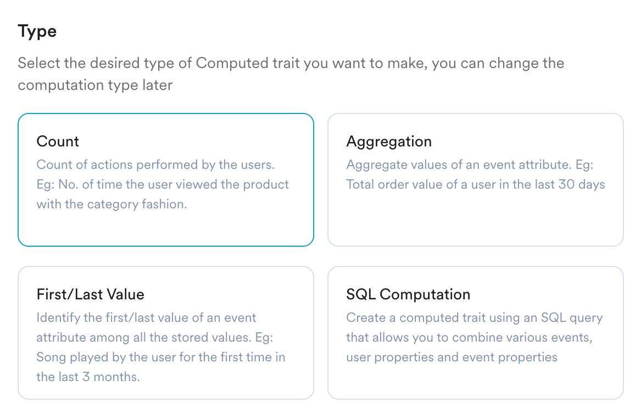The height and width of the screenshot is (420, 635).
Task: Click 'the last 3 months' text in First/Last card
Action: (x=88, y=377)
